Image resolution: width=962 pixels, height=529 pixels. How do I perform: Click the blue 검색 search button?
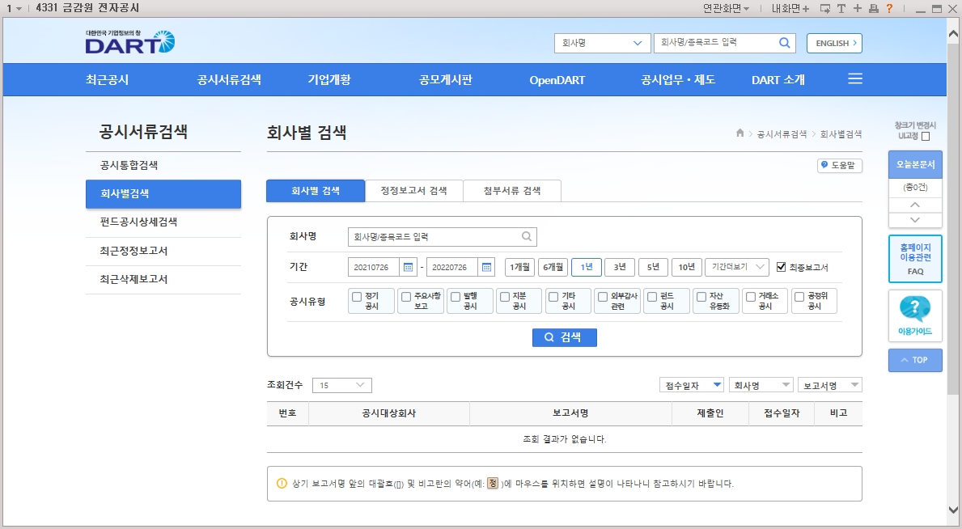(565, 337)
